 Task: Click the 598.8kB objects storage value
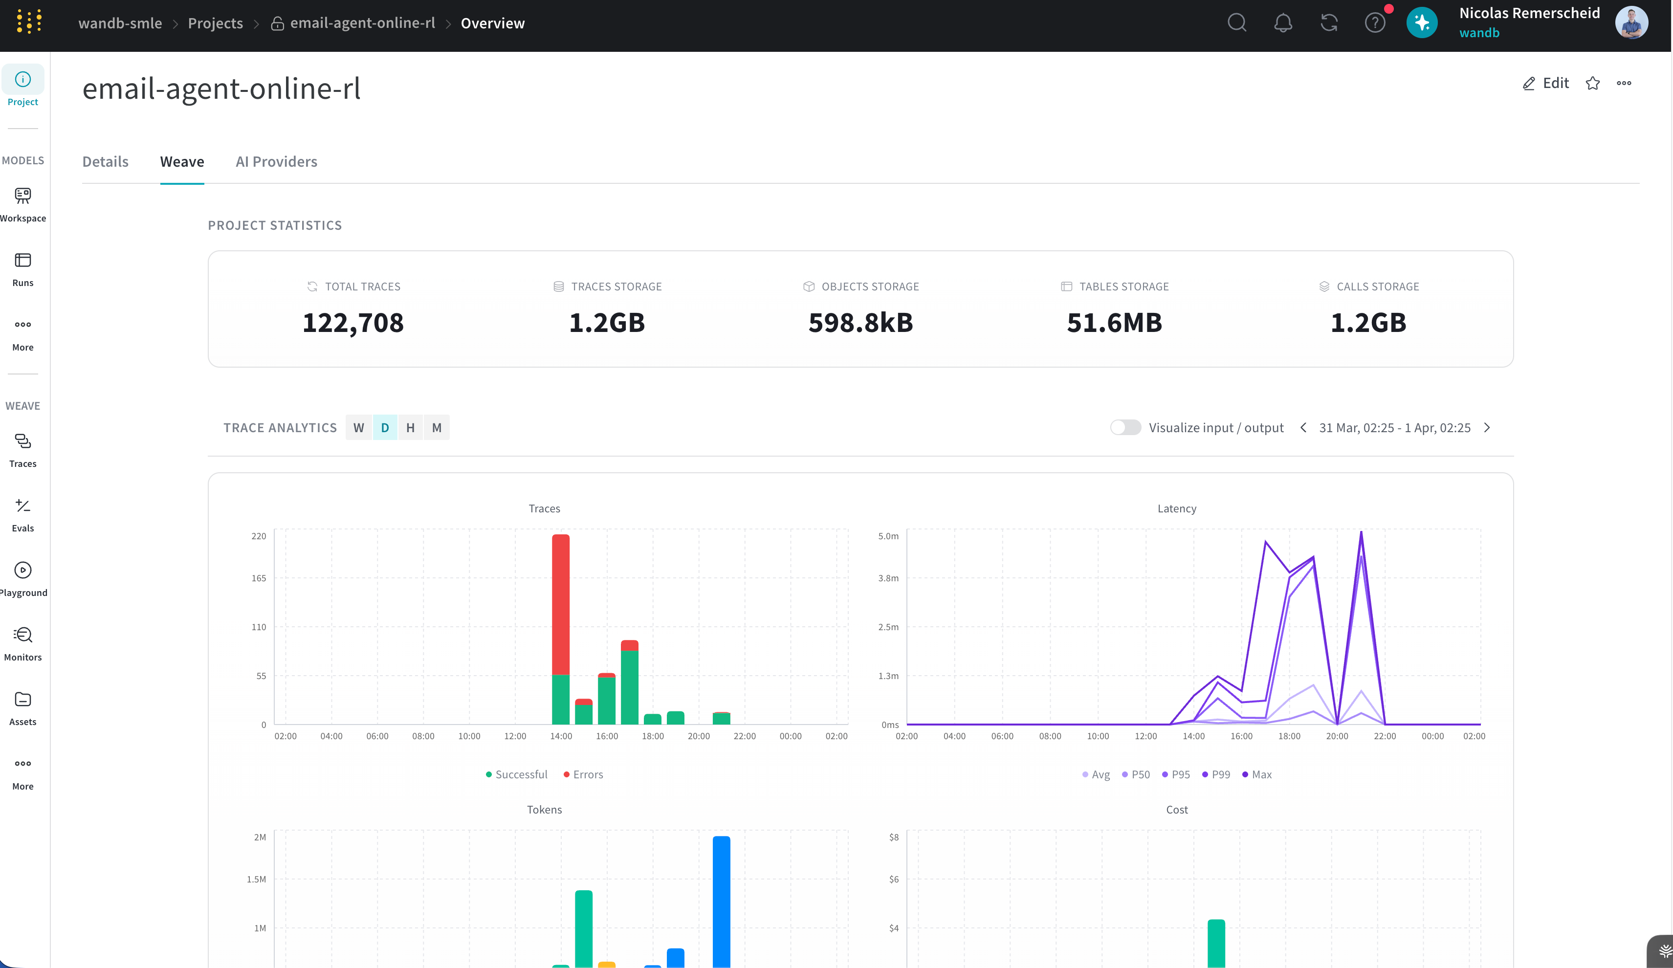860,323
